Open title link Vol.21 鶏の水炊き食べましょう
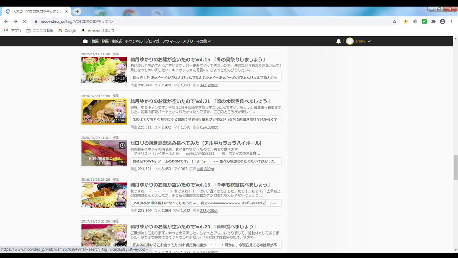This screenshot has height=258, width=458. (200, 101)
